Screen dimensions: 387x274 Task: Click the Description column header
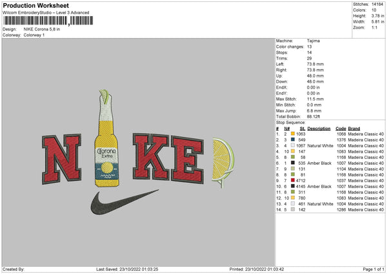tap(319, 129)
